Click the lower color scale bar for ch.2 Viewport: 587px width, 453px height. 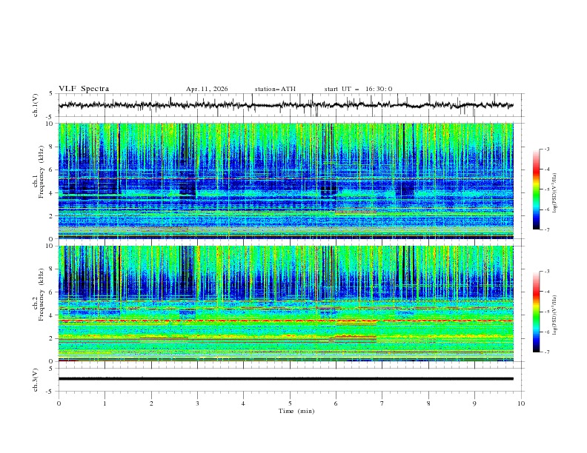[x=536, y=312]
